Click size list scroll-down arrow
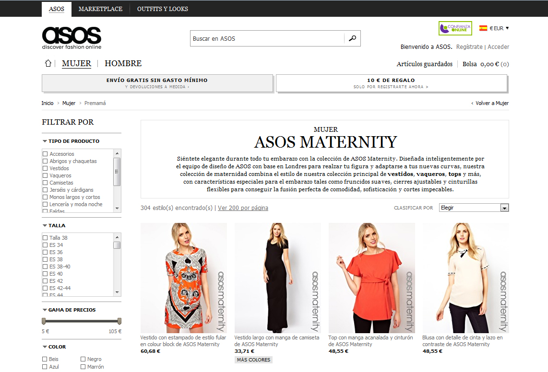The image size is (548, 372). click(117, 292)
